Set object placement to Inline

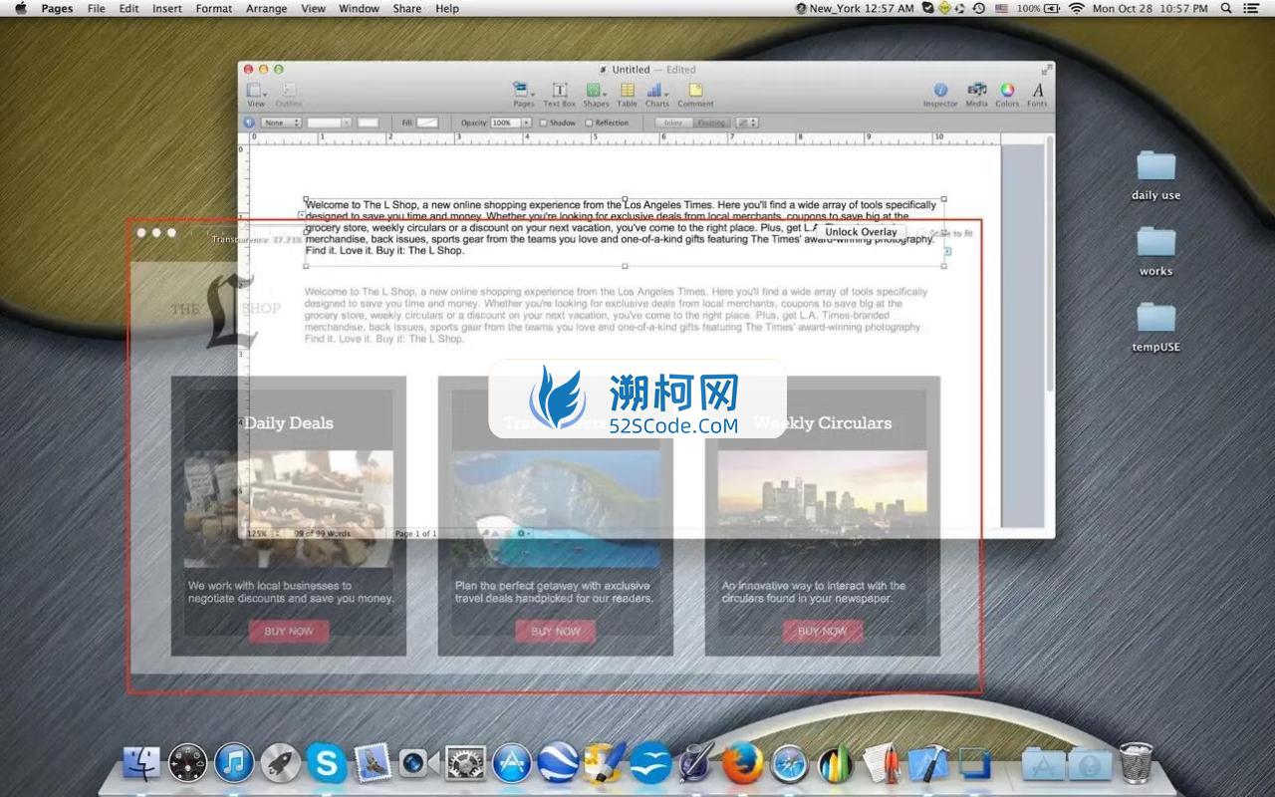(x=673, y=123)
